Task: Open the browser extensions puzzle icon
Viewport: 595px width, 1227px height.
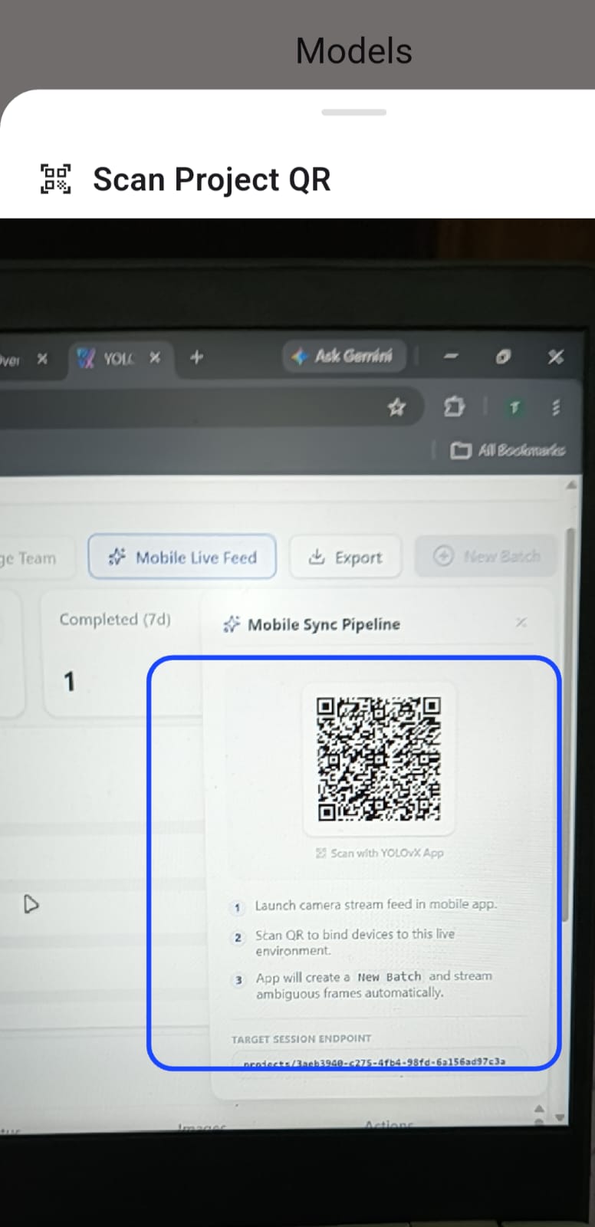Action: pyautogui.click(x=454, y=406)
